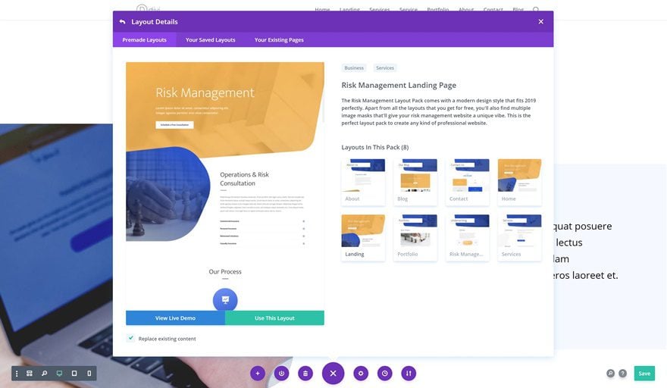Click the save to library power icon

click(x=281, y=374)
